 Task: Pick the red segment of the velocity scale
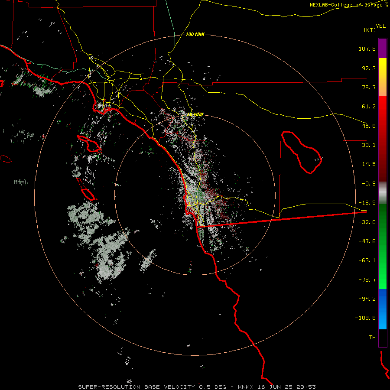(x=383, y=139)
